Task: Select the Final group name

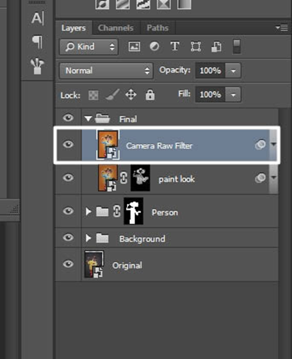Action: point(128,119)
